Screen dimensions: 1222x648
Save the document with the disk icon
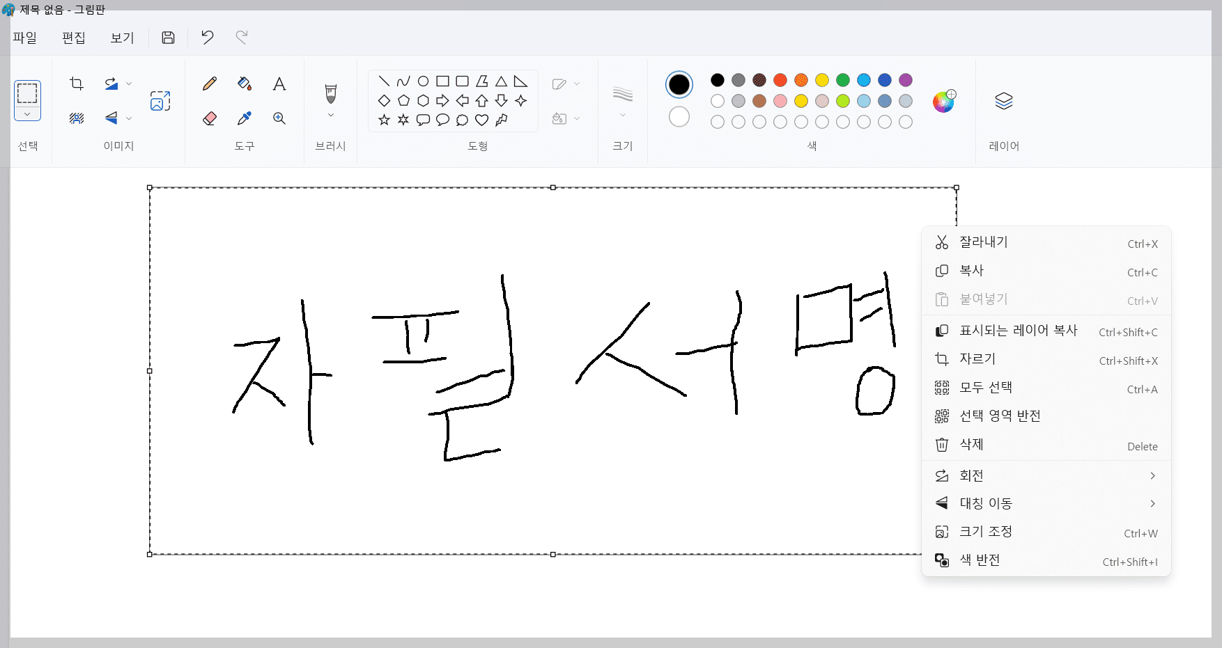pyautogui.click(x=167, y=38)
